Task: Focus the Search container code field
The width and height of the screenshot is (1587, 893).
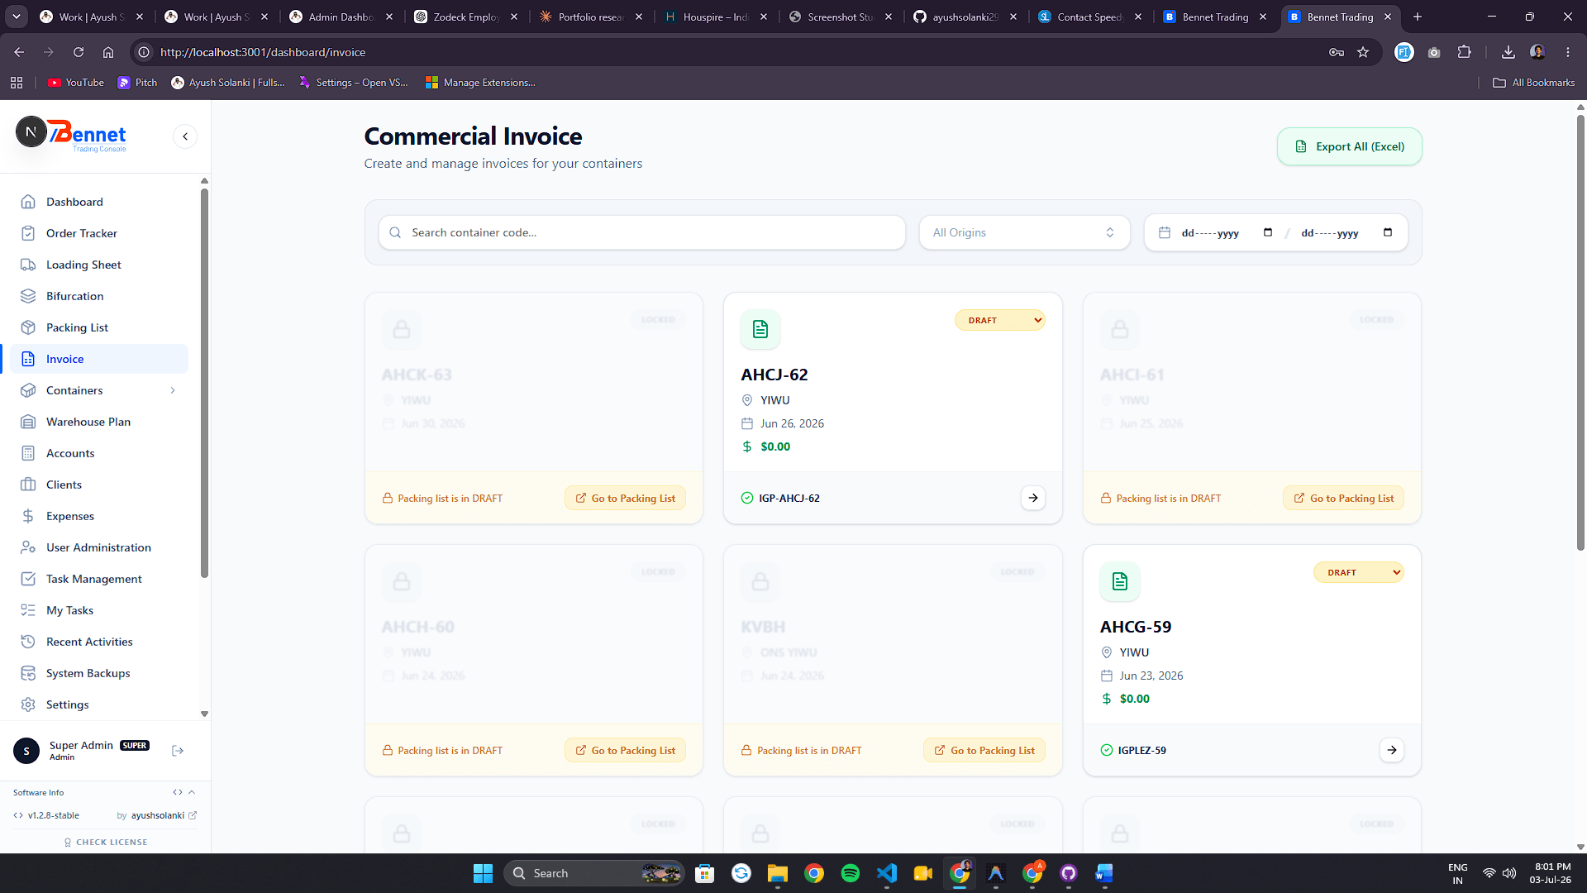Action: [x=641, y=232]
